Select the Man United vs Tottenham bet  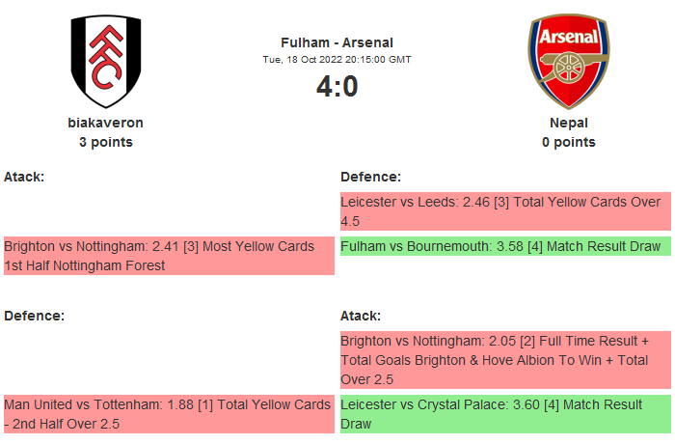tap(169, 413)
